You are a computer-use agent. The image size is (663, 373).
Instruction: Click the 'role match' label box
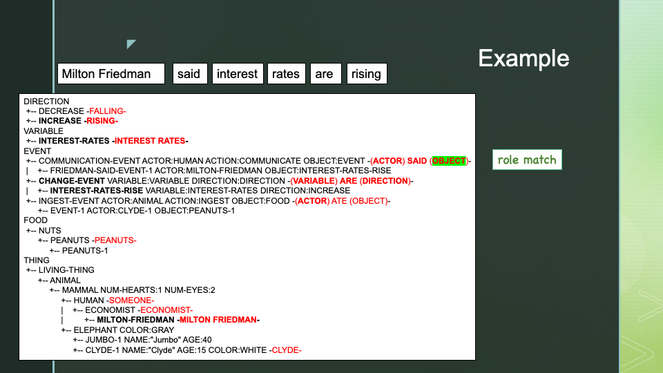click(x=527, y=160)
